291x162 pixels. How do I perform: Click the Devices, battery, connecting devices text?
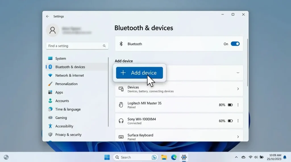click(151, 91)
